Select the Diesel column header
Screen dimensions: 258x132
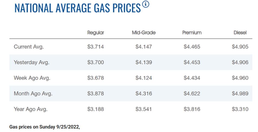(x=240, y=33)
